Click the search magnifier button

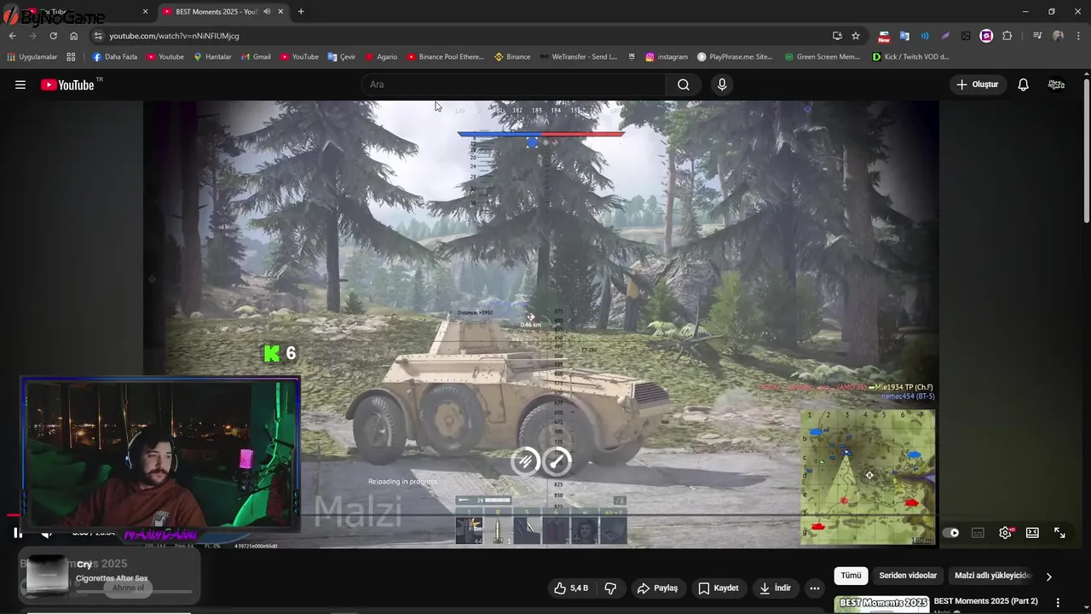[684, 84]
